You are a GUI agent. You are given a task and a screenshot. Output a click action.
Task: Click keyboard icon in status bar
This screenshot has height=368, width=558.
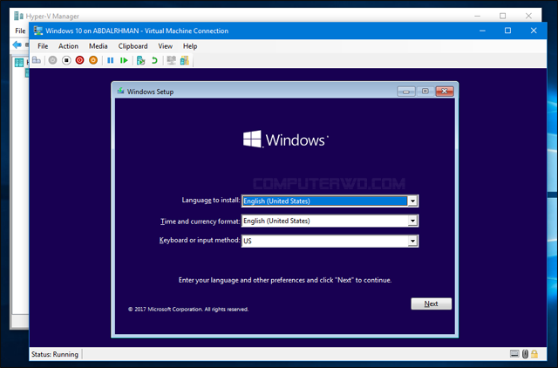click(x=514, y=353)
